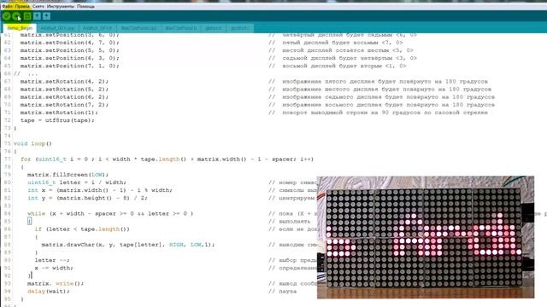Click the line 'matrix.setPosition(7, 1, 0);'
547x307 pixels.
pyautogui.click(x=69, y=66)
